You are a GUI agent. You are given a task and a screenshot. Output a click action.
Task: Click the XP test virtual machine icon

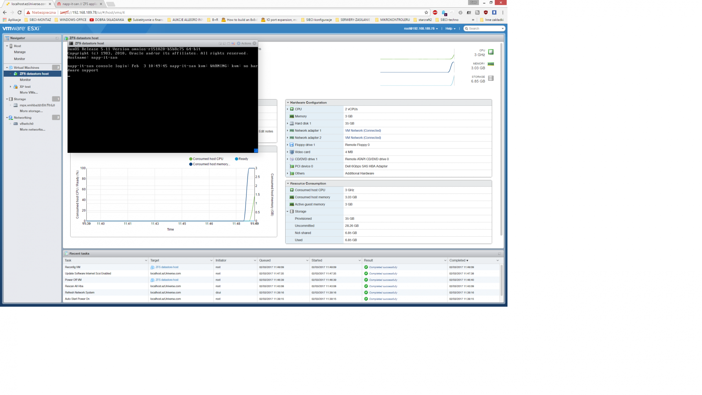(16, 87)
